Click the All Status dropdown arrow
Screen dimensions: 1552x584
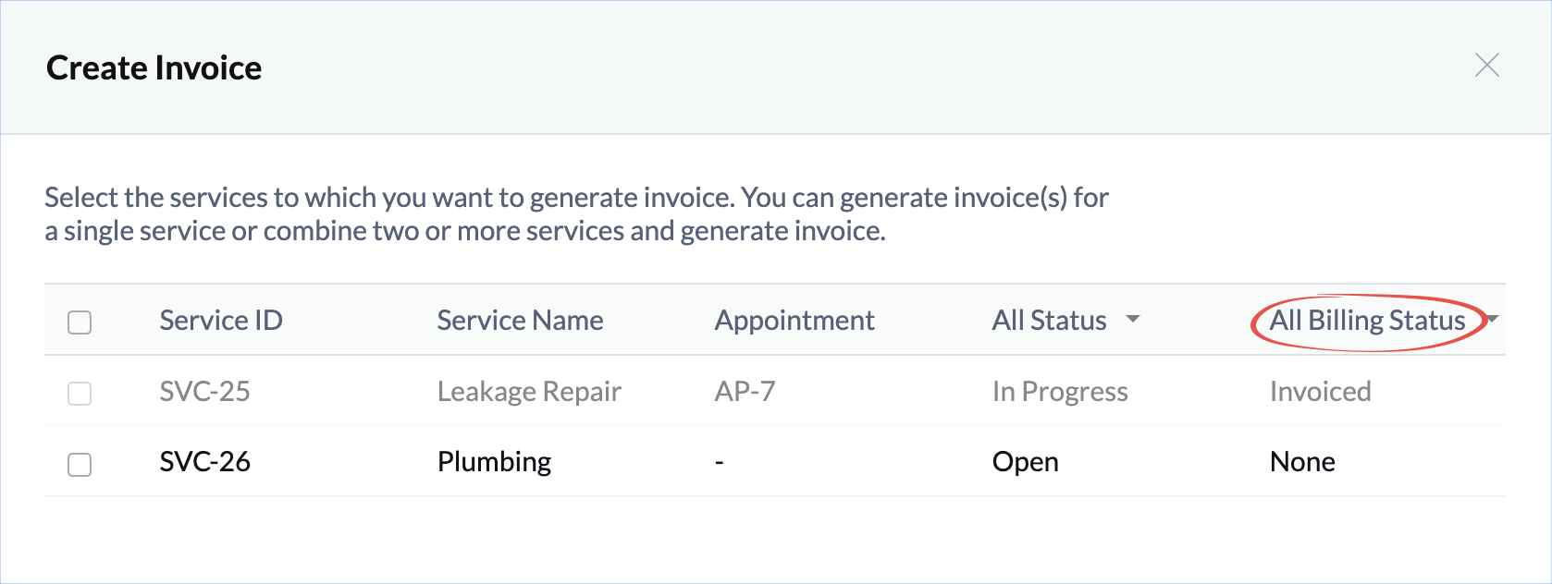pyautogui.click(x=1133, y=320)
